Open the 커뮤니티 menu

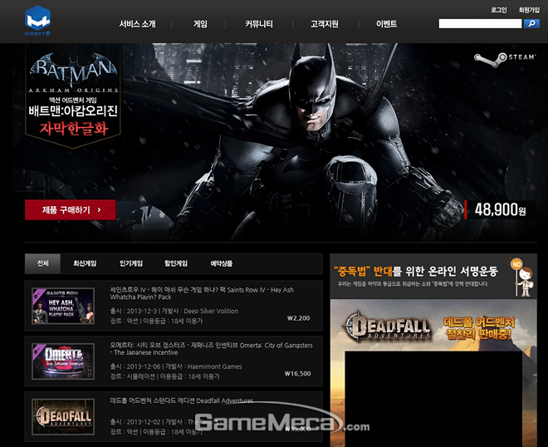(x=258, y=24)
